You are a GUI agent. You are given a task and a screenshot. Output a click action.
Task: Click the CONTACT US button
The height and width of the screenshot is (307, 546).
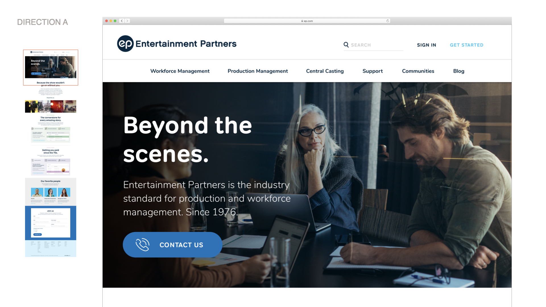[172, 245]
